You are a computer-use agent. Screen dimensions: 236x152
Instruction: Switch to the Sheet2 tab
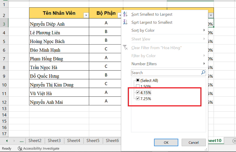(x=35, y=140)
